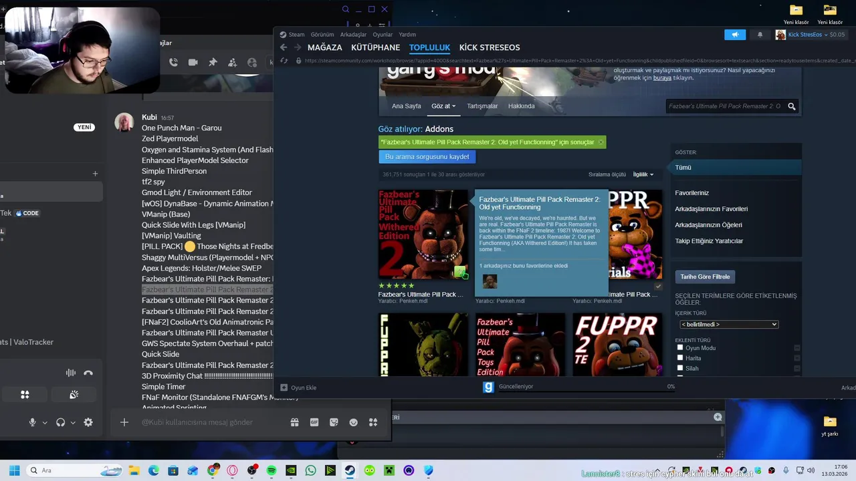
Task: Switch to the MAĞAZA tab
Action: coord(324,47)
